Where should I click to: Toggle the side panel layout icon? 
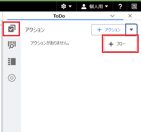pyautogui.click(x=134, y=6)
